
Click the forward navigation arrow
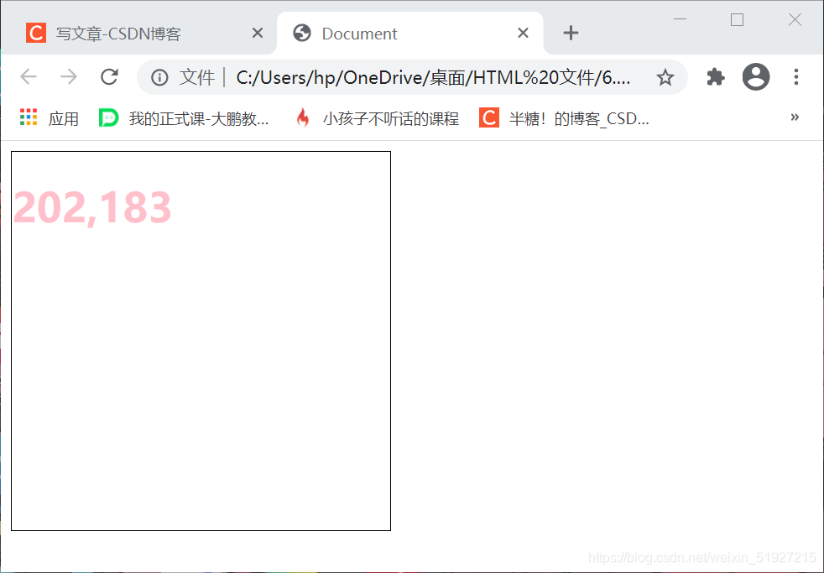click(68, 77)
